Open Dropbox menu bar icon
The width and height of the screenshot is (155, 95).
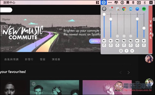pos(133,3)
